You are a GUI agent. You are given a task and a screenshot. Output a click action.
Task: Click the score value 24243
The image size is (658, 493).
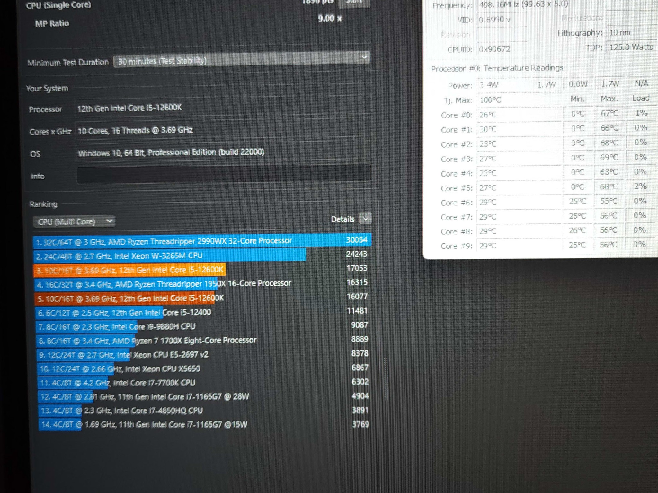[356, 254]
